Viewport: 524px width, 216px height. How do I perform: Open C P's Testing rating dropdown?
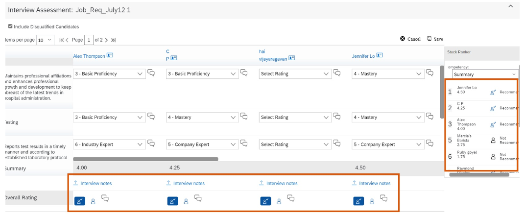coord(202,118)
